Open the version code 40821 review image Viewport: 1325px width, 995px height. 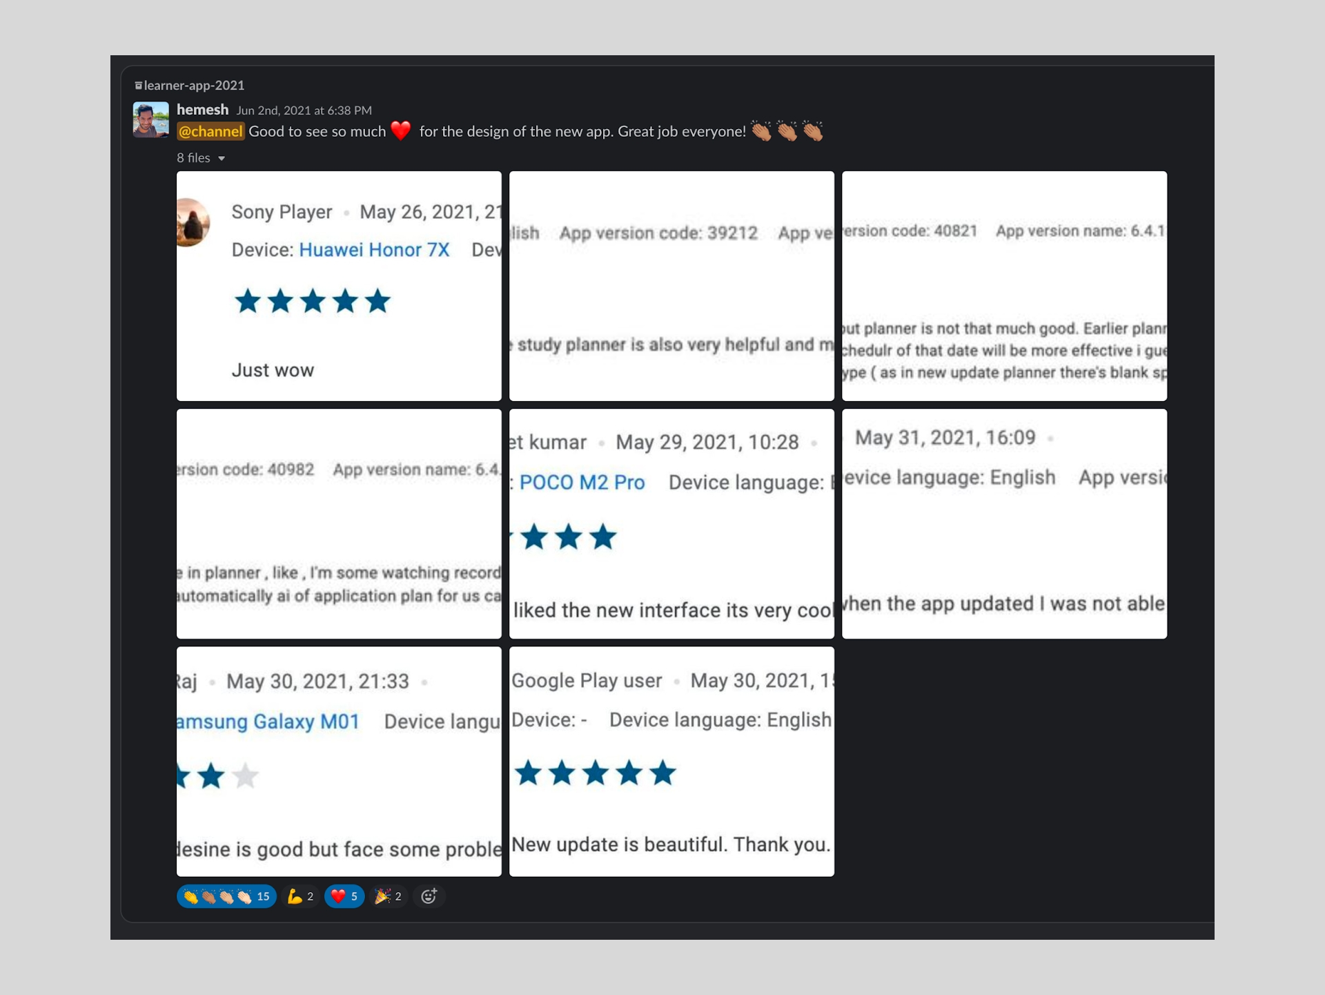[1004, 286]
